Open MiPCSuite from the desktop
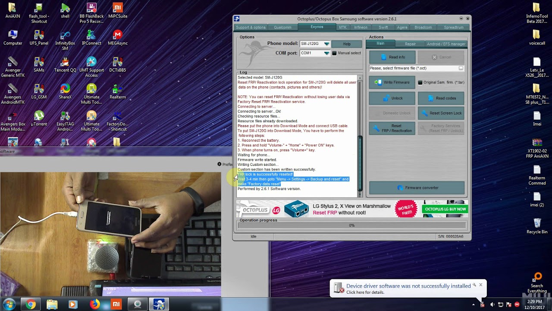This screenshot has width=552, height=311. click(x=118, y=11)
